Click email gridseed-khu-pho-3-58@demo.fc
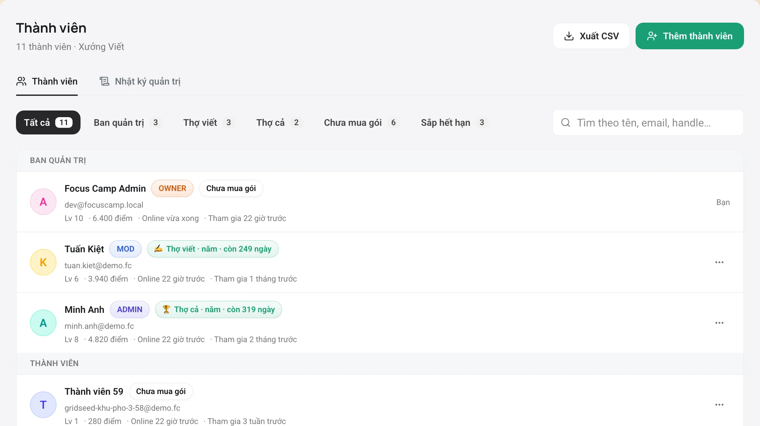Screen dimensions: 760x426 pyautogui.click(x=122, y=408)
